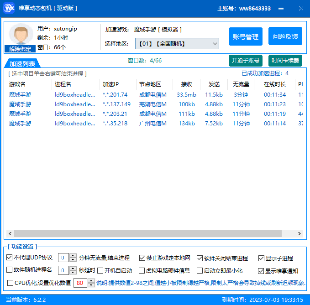This screenshot has height=305, width=310.
Task: Close the 唯享动态包机 window
Action: [x=301, y=9]
